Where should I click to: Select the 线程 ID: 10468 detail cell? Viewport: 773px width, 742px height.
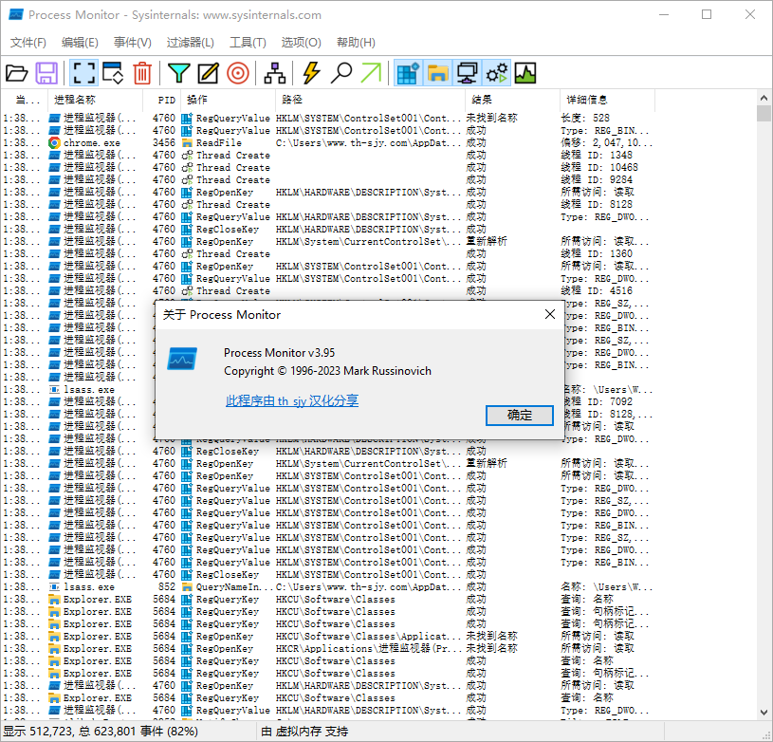point(599,168)
